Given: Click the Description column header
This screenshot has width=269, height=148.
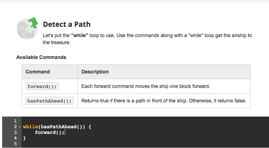Looking at the screenshot, I should tap(95, 72).
